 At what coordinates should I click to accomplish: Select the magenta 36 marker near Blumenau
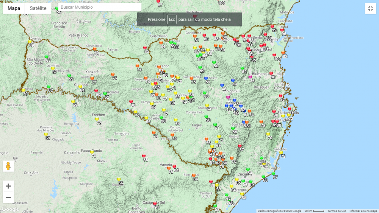(250, 77)
